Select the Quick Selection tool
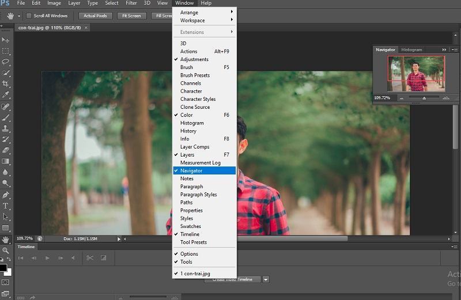Image resolution: width=461 pixels, height=300 pixels. tap(5, 73)
